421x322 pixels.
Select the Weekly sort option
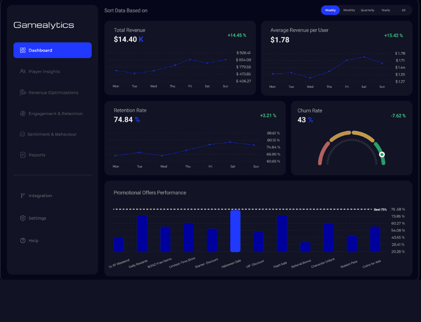point(331,10)
